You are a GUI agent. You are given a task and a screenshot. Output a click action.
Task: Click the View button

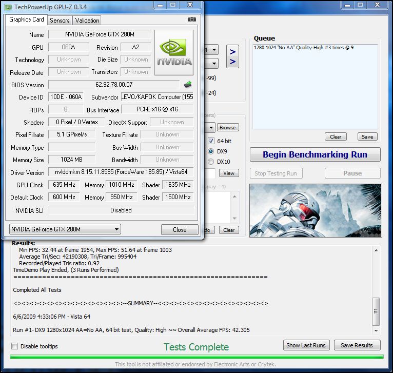tap(229, 173)
